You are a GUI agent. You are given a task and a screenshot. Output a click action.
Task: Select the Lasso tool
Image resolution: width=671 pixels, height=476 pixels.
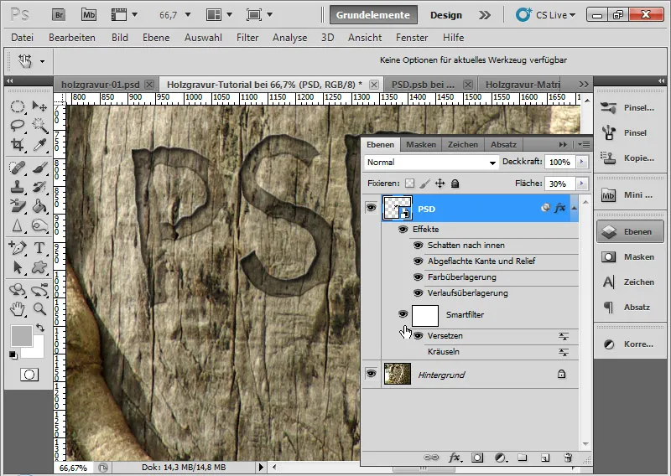click(17, 126)
